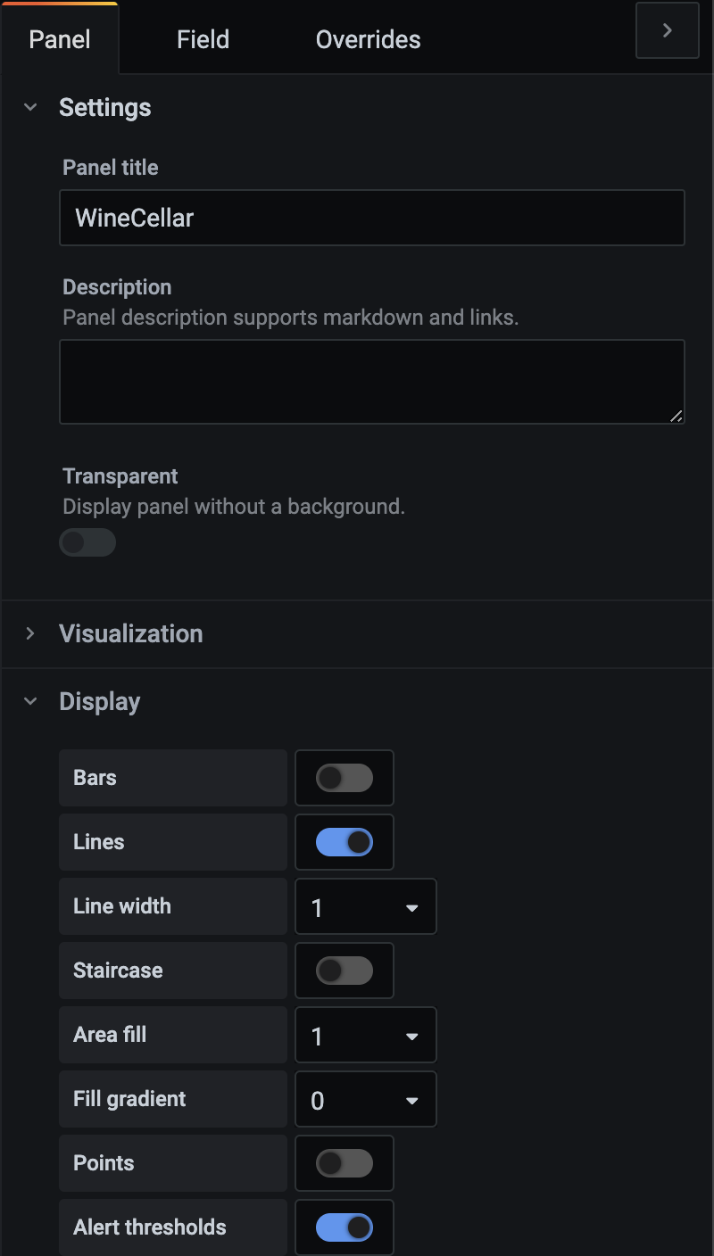The height and width of the screenshot is (1256, 714).
Task: Select the Panel tab
Action: 59,39
